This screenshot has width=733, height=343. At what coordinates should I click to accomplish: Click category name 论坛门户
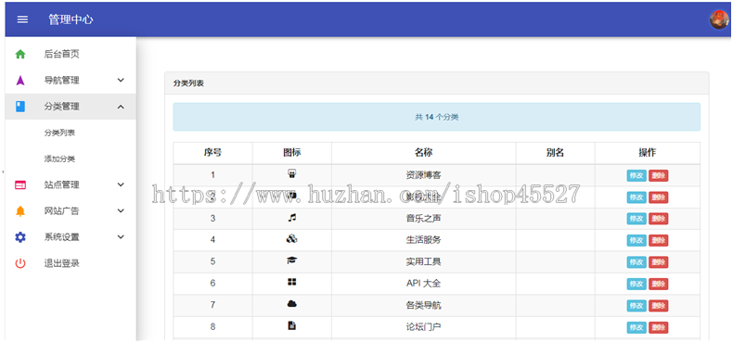pyautogui.click(x=423, y=326)
